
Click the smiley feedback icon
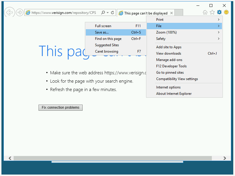coord(226,12)
